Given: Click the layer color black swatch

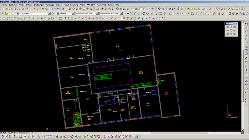Looking at the screenshot, I should pos(18,14).
